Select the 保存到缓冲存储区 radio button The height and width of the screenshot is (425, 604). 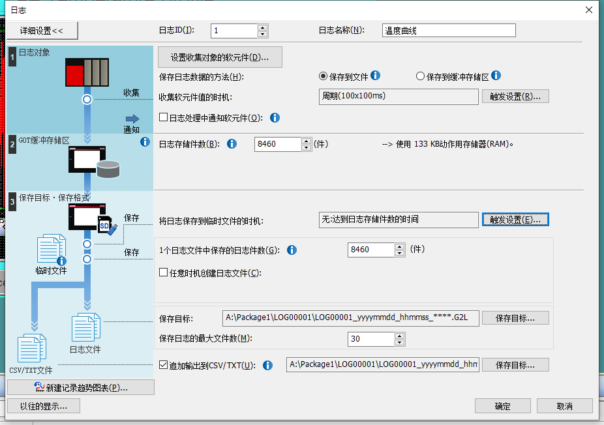tap(420, 76)
